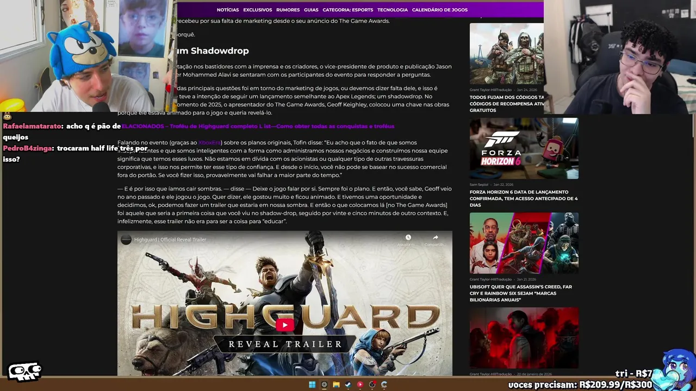Image resolution: width=696 pixels, height=391 pixels.
Task: Click the article subheading containing Shadowdrop
Action: (213, 51)
